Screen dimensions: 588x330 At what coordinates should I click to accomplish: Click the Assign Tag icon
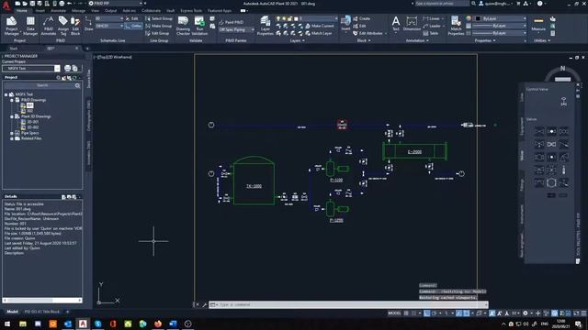click(63, 25)
